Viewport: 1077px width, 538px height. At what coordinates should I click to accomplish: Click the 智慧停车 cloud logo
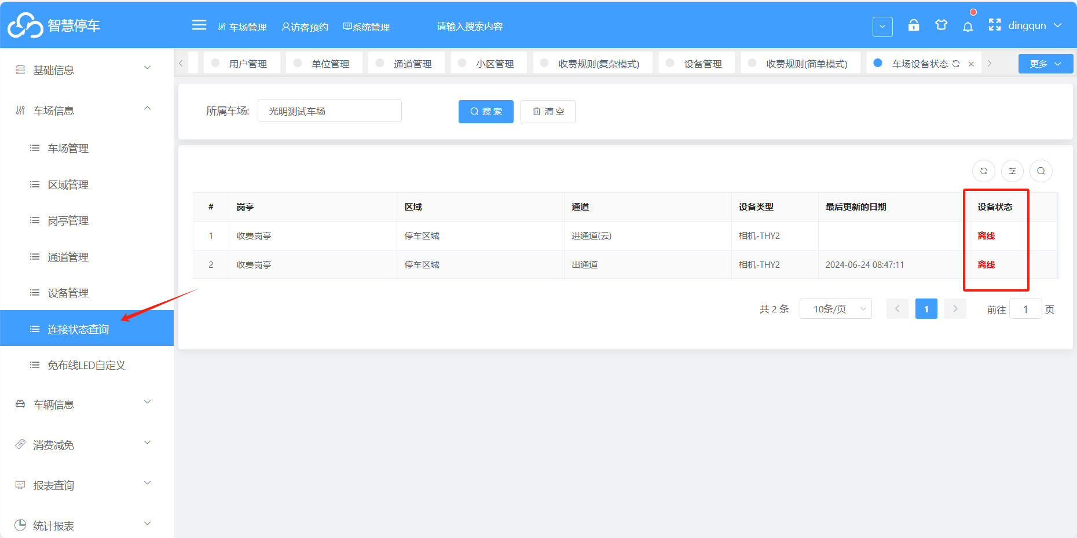tap(25, 25)
